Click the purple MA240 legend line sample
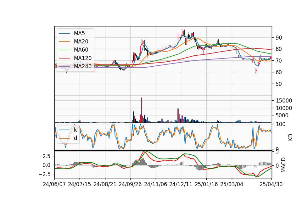 point(64,66)
